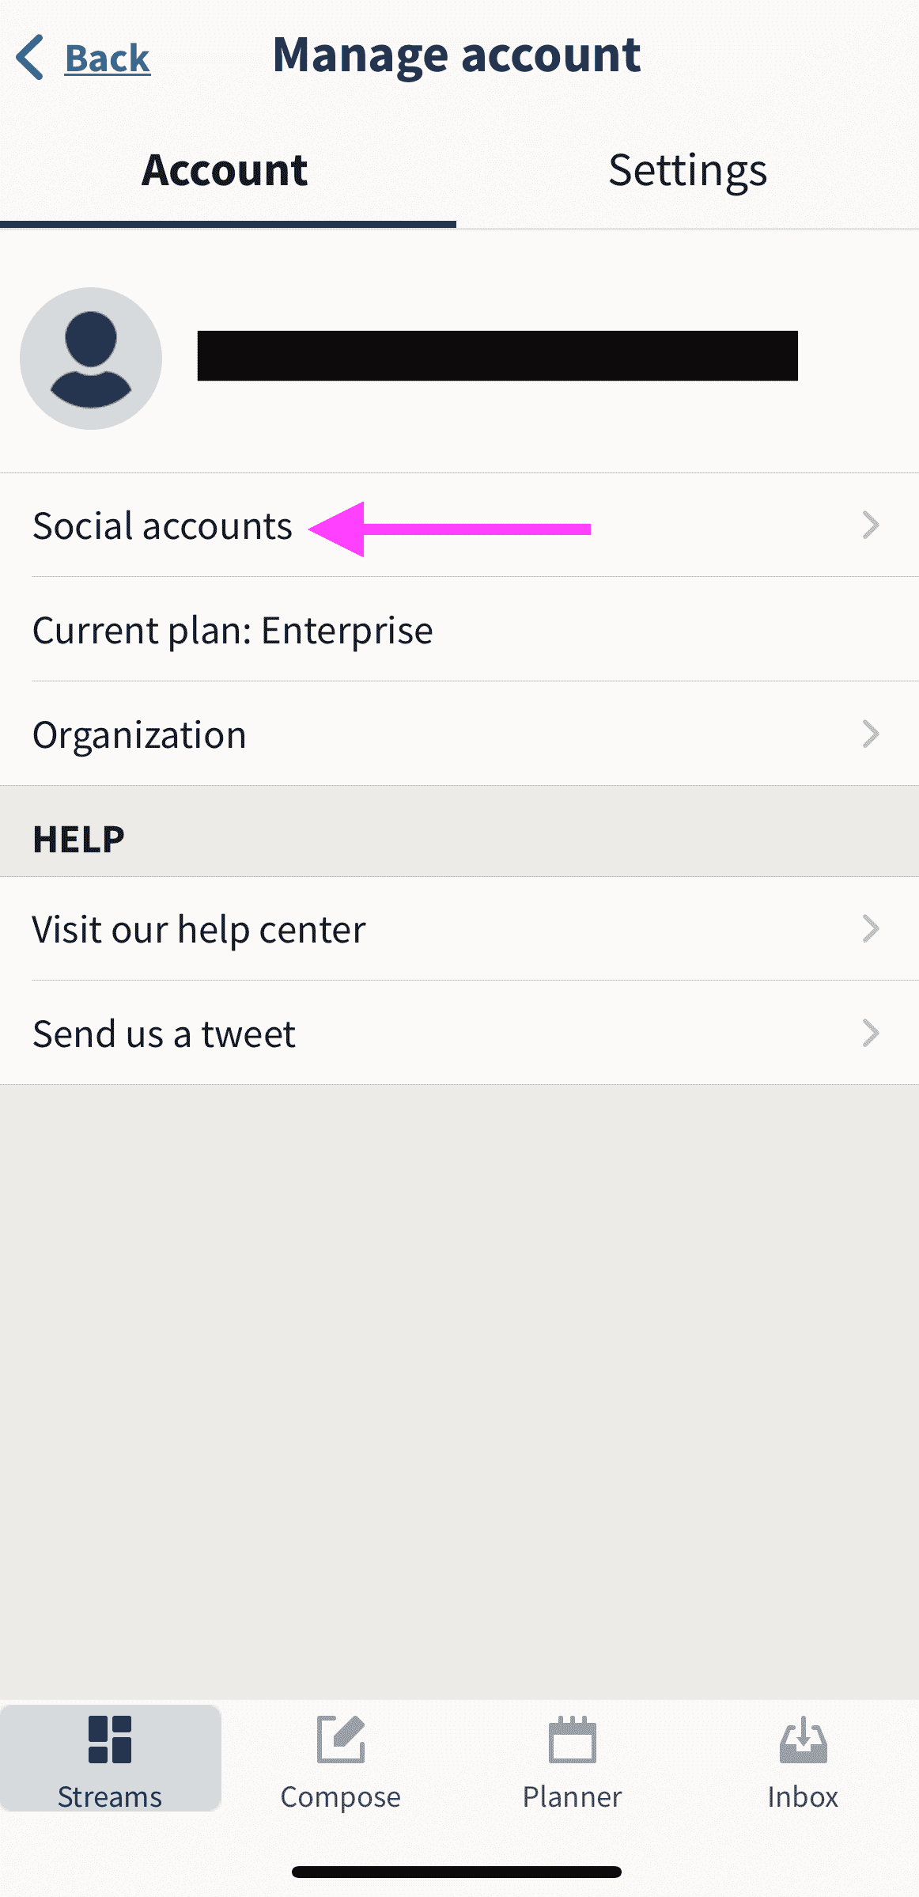Open Visit our help center
919x1897 pixels.
click(x=459, y=929)
